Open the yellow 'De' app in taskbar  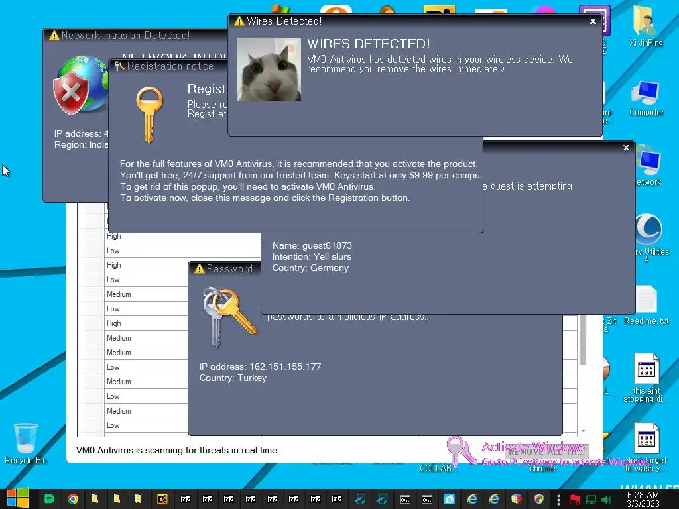coord(162,499)
